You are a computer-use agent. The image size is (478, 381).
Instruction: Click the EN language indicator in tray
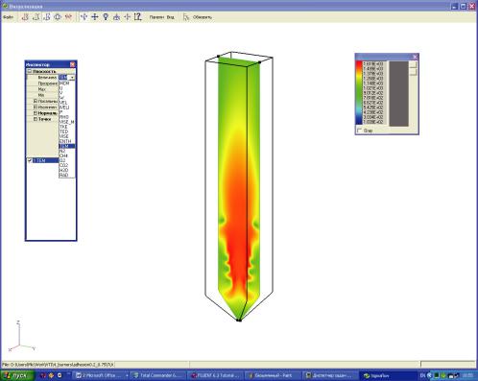pos(422,375)
